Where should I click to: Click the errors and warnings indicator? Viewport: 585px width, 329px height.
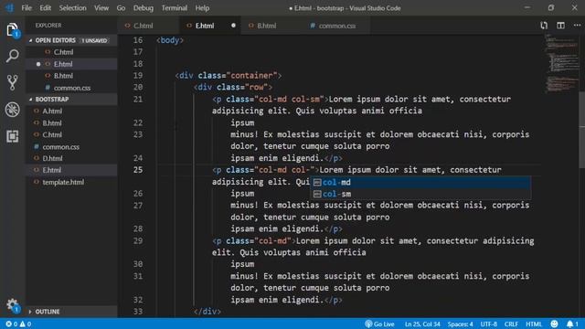[x=18, y=324]
